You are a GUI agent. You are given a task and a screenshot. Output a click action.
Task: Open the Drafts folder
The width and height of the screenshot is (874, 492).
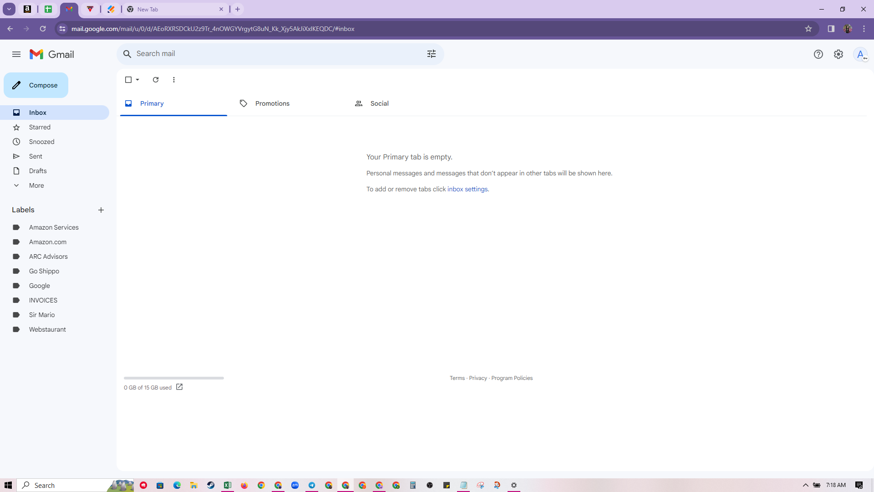(x=55, y=171)
